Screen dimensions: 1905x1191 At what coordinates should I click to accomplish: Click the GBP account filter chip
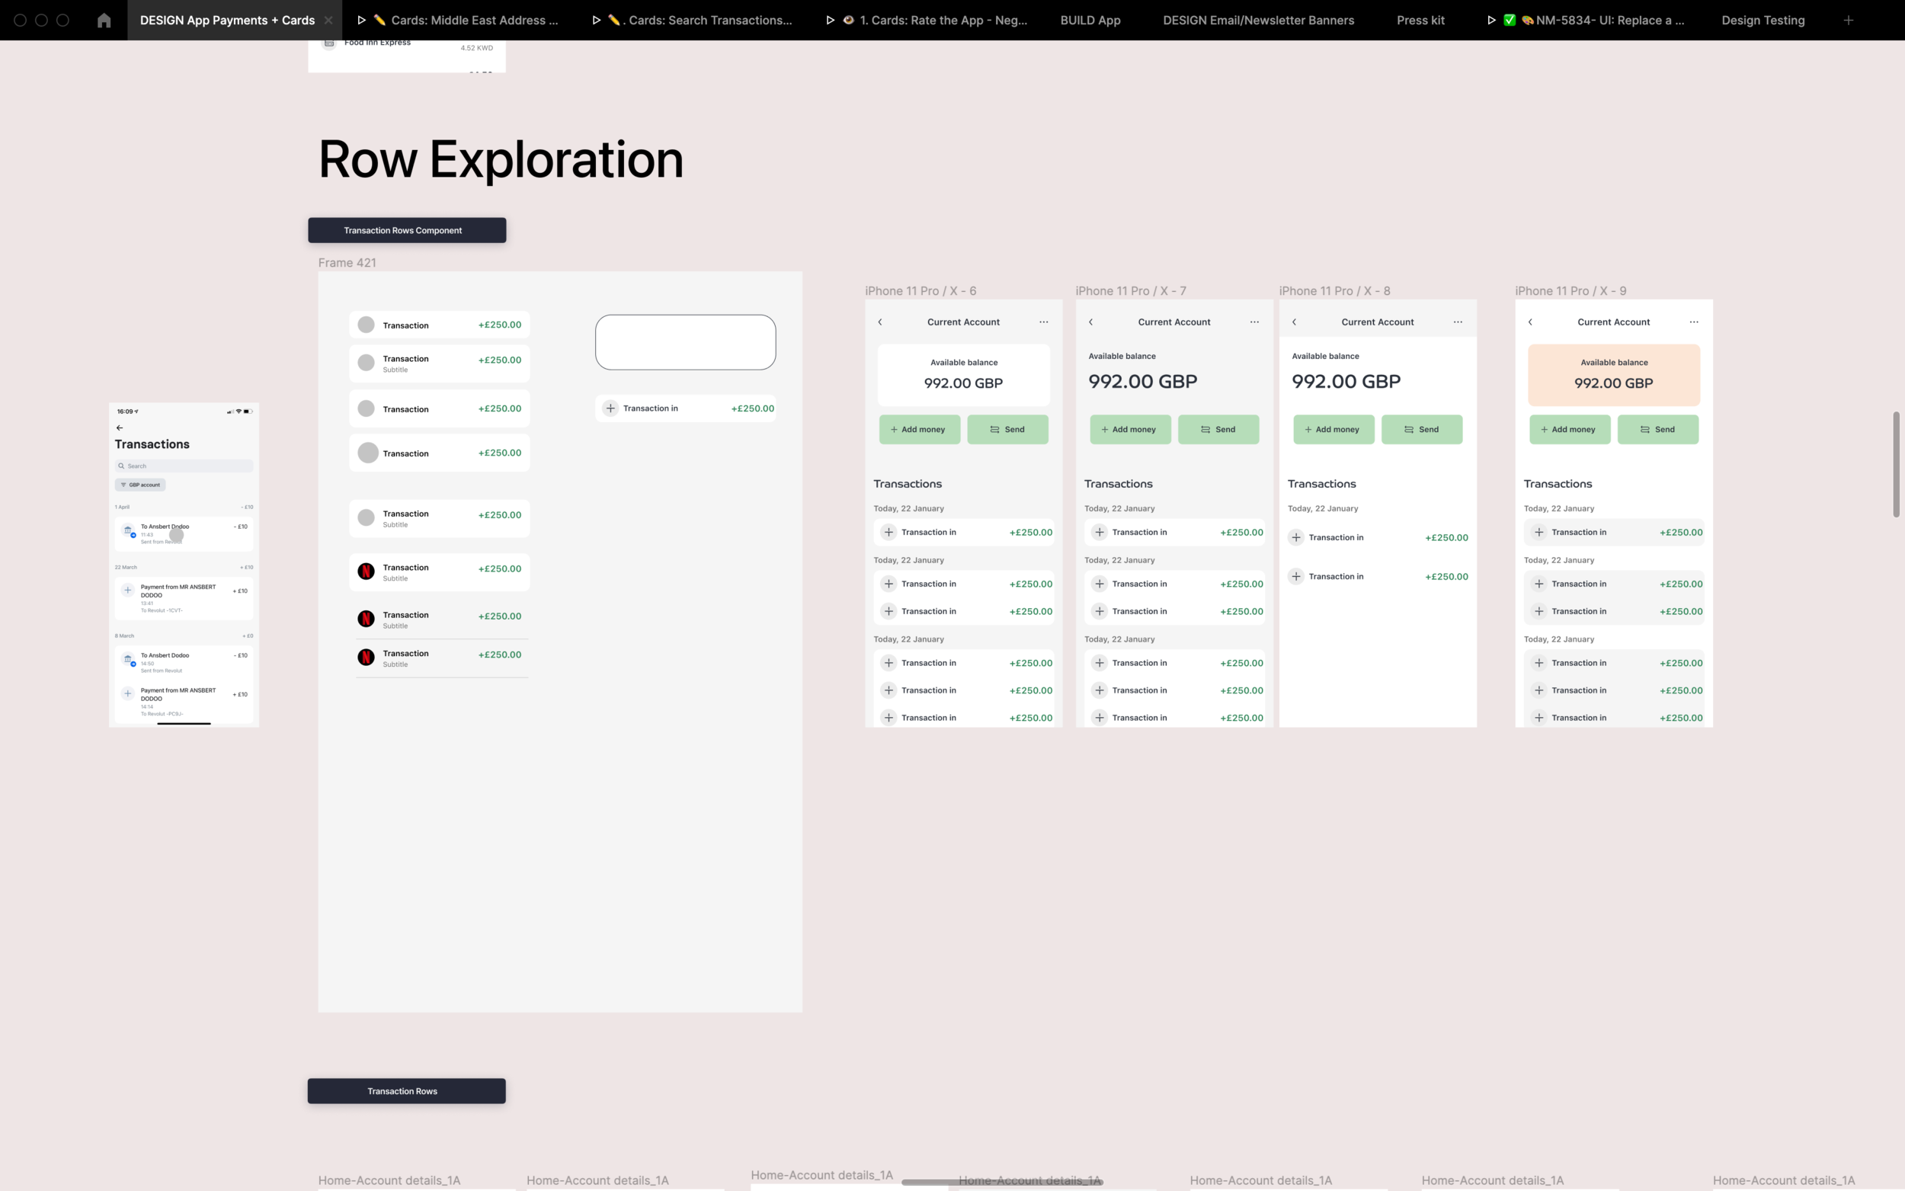coord(140,485)
